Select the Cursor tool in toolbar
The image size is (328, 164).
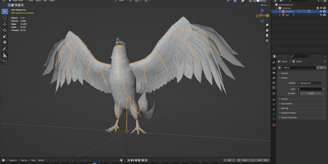pos(5,17)
